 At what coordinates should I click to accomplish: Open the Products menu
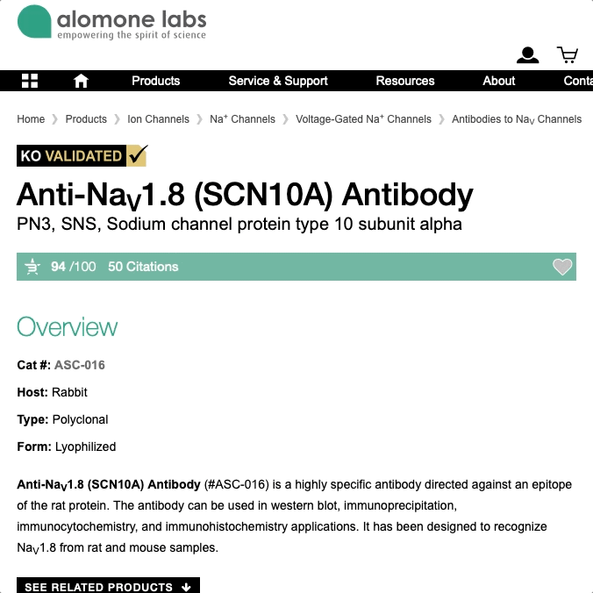(155, 81)
